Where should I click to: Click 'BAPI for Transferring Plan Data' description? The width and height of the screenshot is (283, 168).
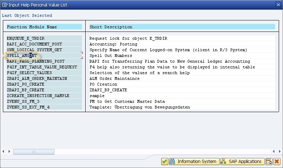click(x=170, y=61)
